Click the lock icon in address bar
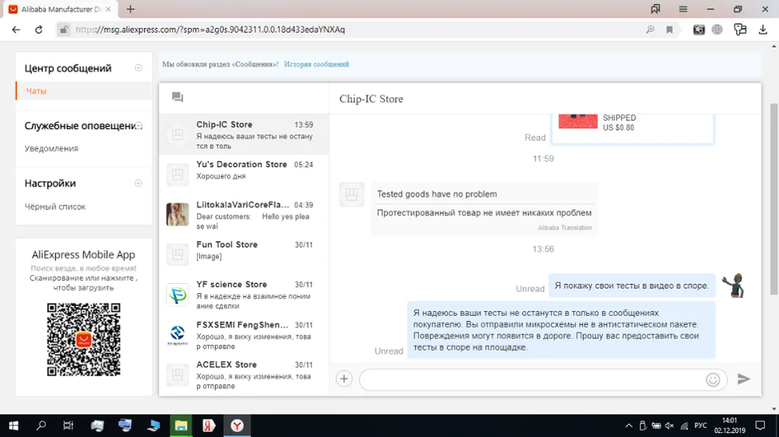The width and height of the screenshot is (779, 437). point(64,30)
